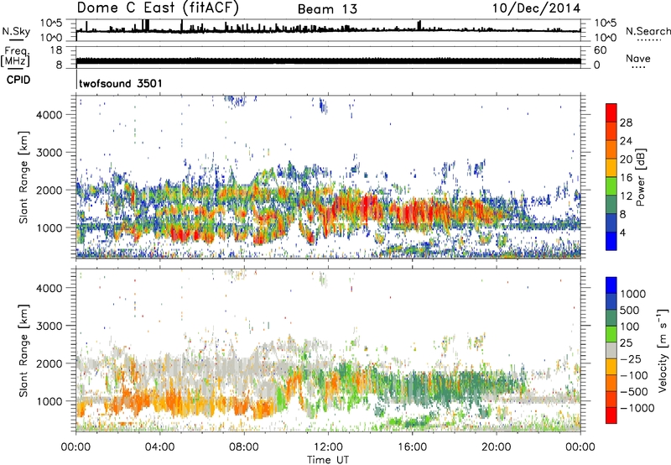
Task: Click the '28' power colorbar tick label
Action: pos(626,123)
